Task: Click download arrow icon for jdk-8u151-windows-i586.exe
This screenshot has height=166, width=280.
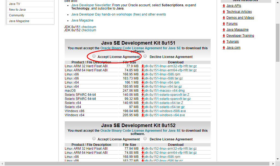Action: pos(143,111)
